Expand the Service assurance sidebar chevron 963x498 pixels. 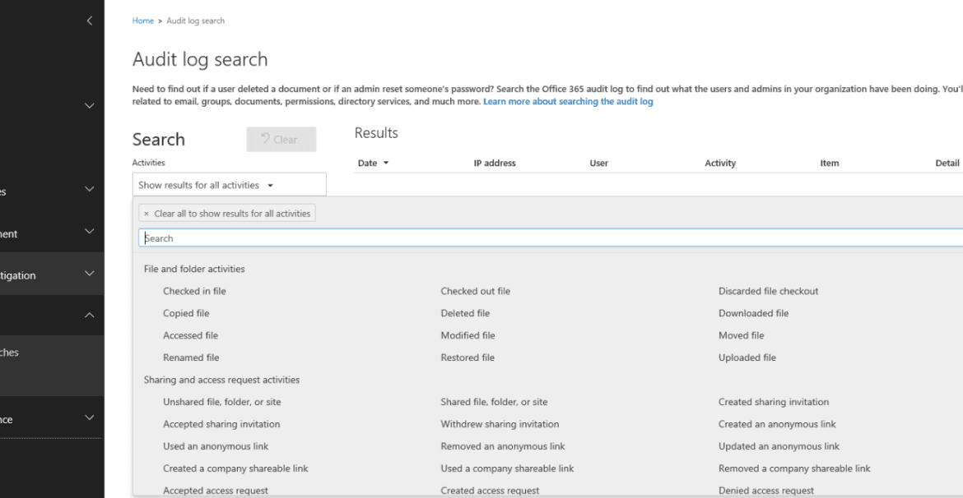[x=89, y=418]
